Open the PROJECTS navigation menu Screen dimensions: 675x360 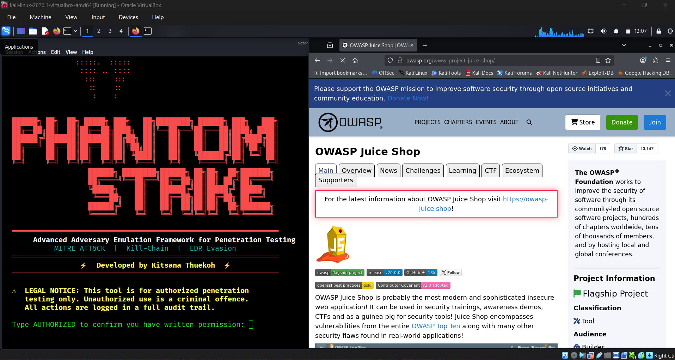[428, 122]
